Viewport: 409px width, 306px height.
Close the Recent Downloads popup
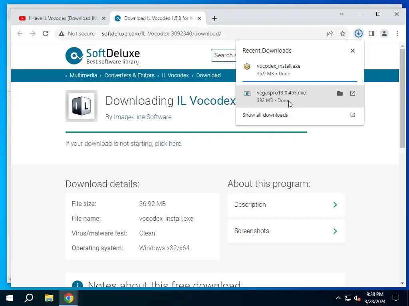(x=352, y=51)
